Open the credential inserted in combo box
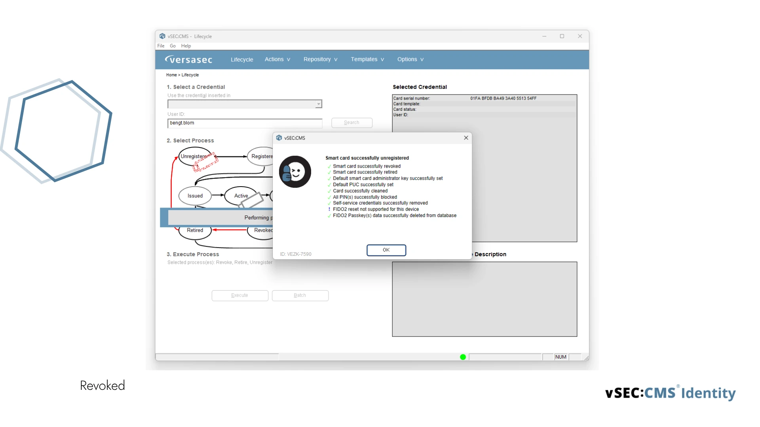 [x=245, y=104]
